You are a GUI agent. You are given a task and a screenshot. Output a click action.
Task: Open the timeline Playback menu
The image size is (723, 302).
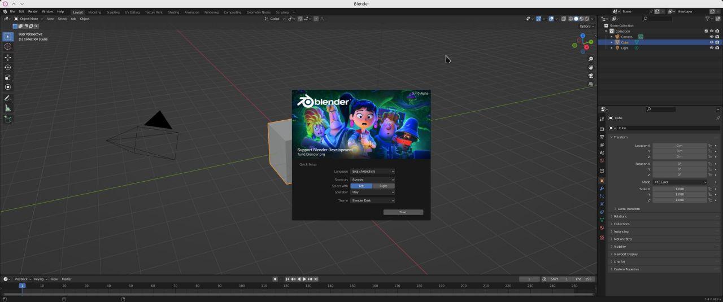coord(22,279)
